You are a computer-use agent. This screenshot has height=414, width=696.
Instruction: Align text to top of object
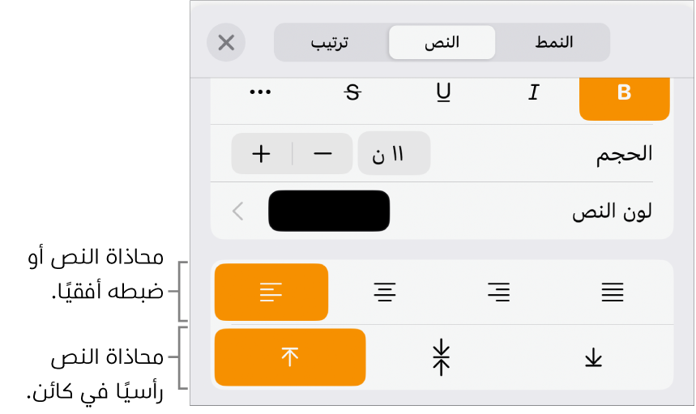290,357
